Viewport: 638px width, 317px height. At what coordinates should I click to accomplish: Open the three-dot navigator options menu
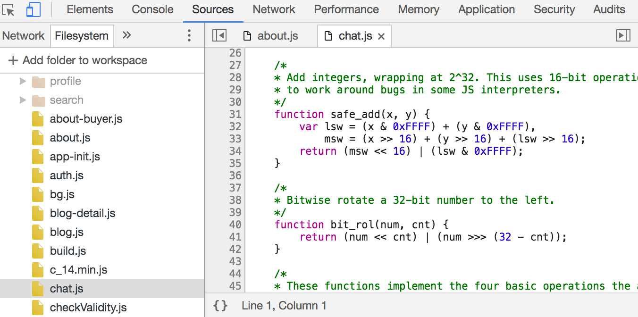coord(189,35)
